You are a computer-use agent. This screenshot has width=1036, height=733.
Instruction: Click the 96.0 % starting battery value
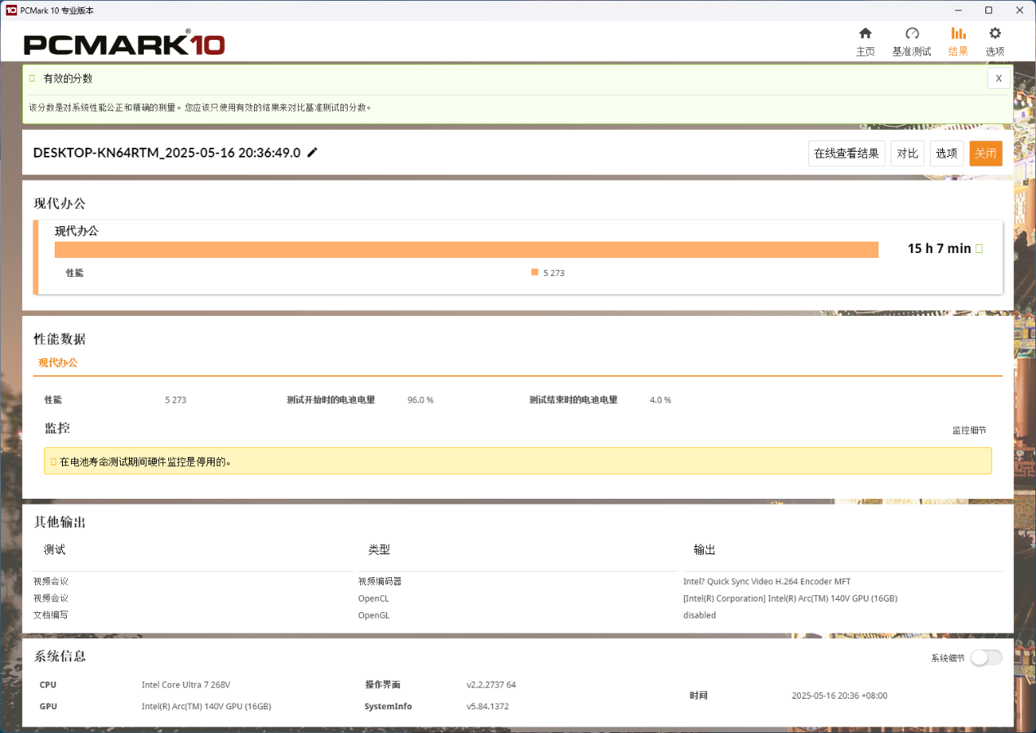[420, 400]
